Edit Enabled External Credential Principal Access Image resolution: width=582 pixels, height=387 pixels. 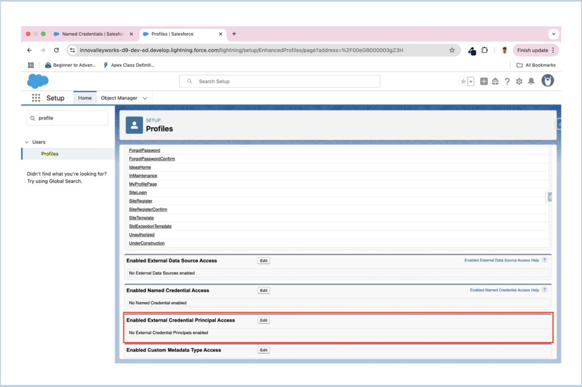coord(264,320)
